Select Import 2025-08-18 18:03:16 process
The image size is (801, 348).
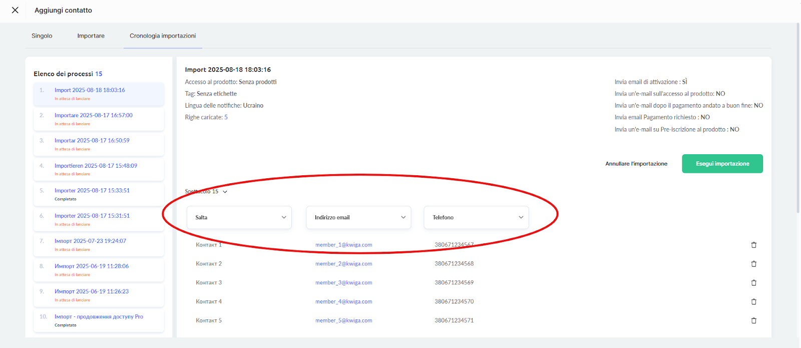coord(90,90)
